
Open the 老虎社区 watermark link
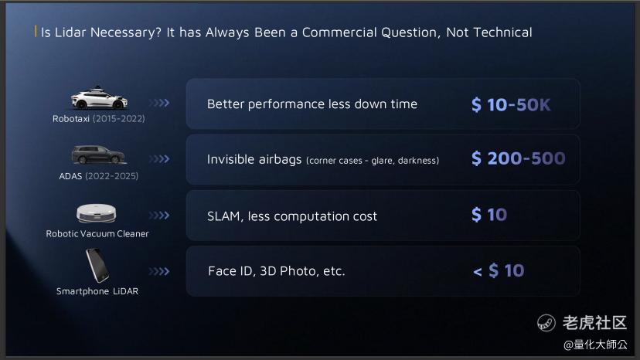pos(594,322)
